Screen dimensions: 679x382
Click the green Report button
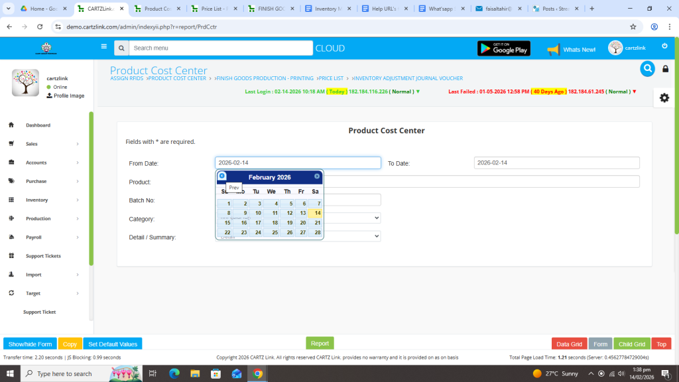coord(320,344)
